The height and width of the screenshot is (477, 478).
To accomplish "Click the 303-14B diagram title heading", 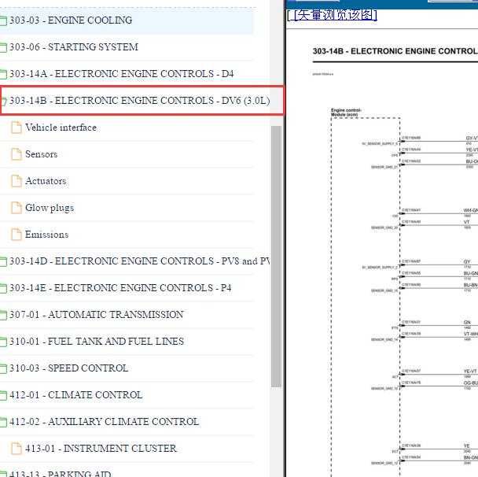I will click(395, 51).
